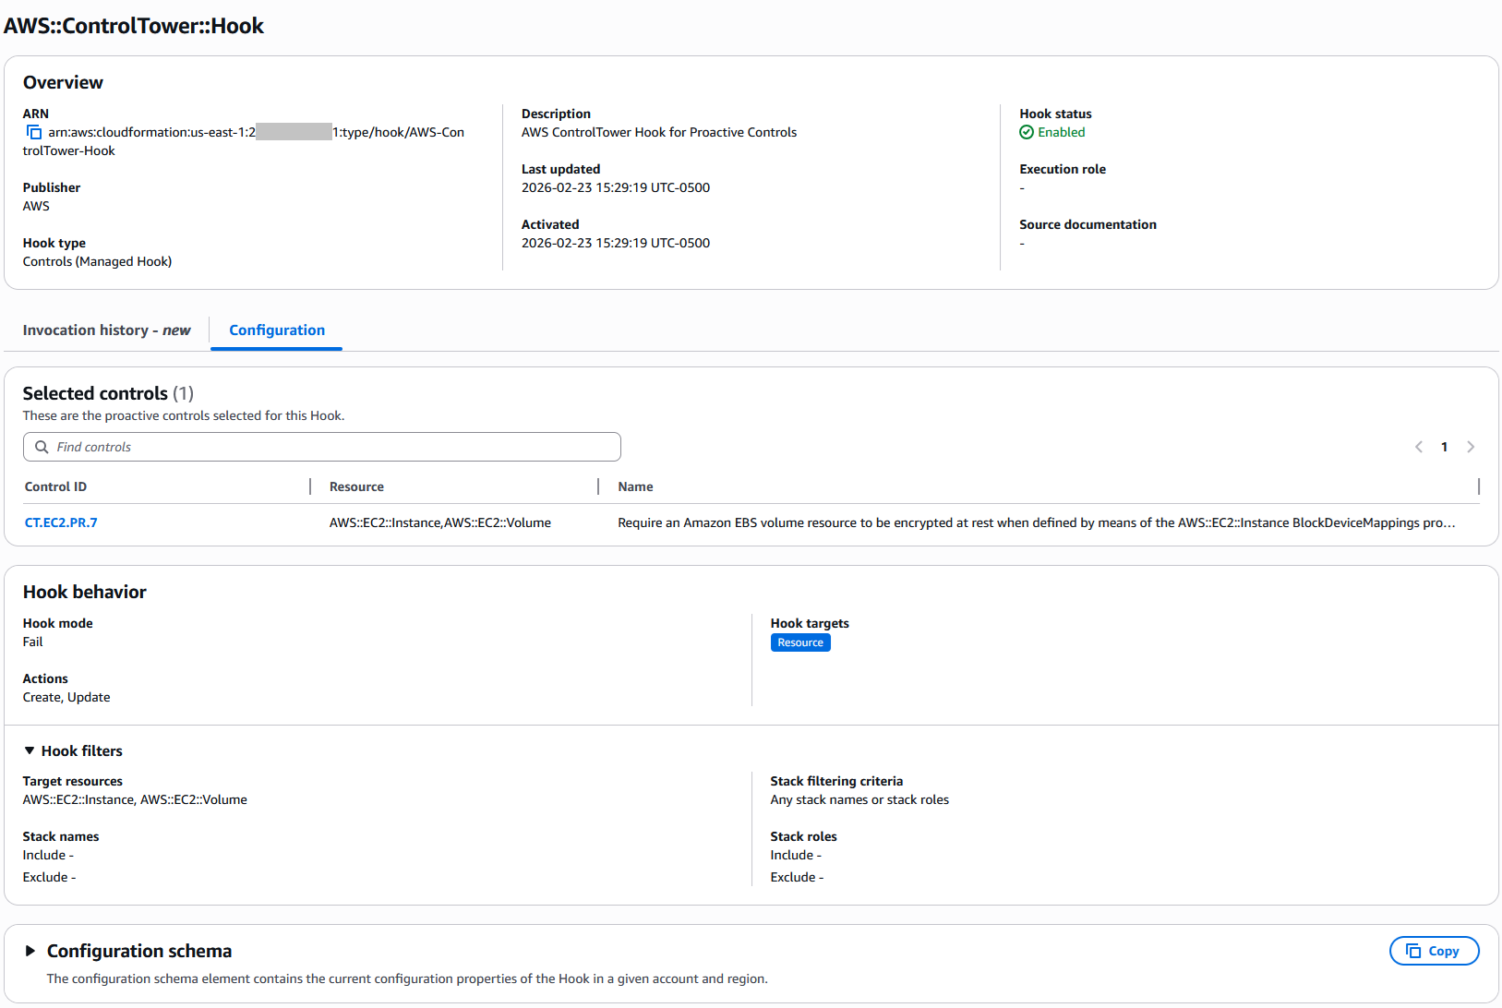Expand the Configuration schema disclosure triangle
This screenshot has width=1502, height=1008.
click(30, 951)
